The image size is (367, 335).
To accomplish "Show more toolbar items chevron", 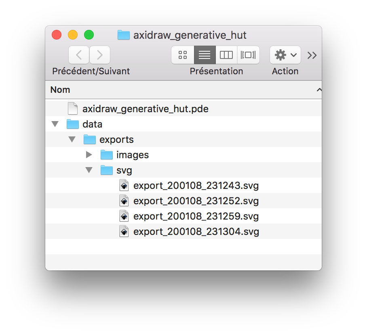I will (x=312, y=55).
